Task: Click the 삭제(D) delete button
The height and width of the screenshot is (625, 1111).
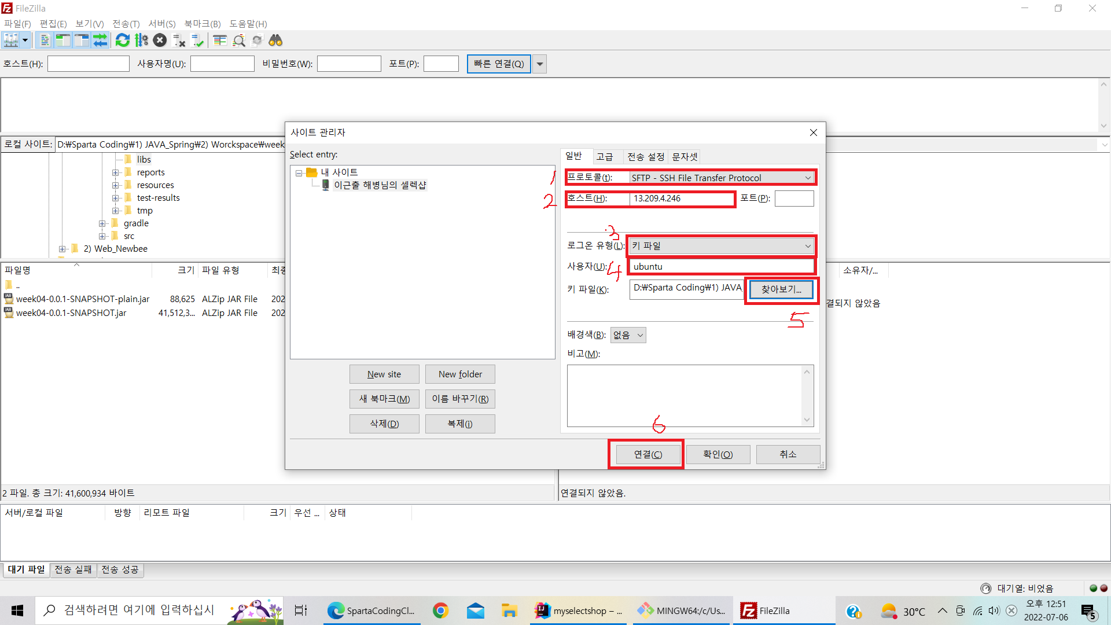Action: [x=384, y=424]
